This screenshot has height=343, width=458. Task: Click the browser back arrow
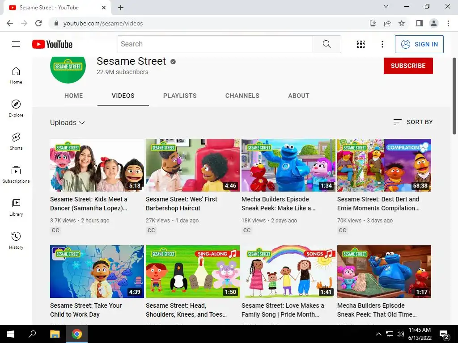pos(10,23)
